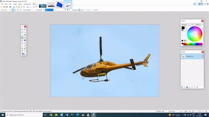209x117 pixels.
Task: Open palette options dropdown in Colors window
Action: [187, 41]
